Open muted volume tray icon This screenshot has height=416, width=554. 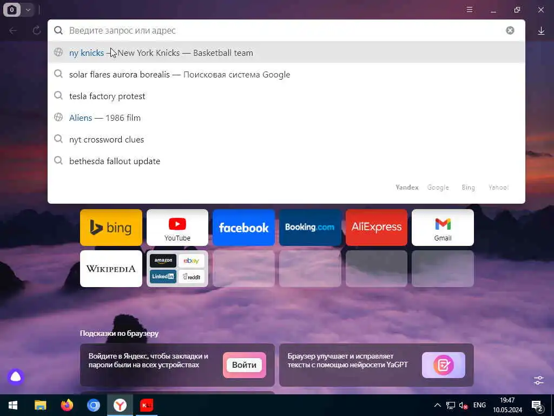(x=463, y=405)
